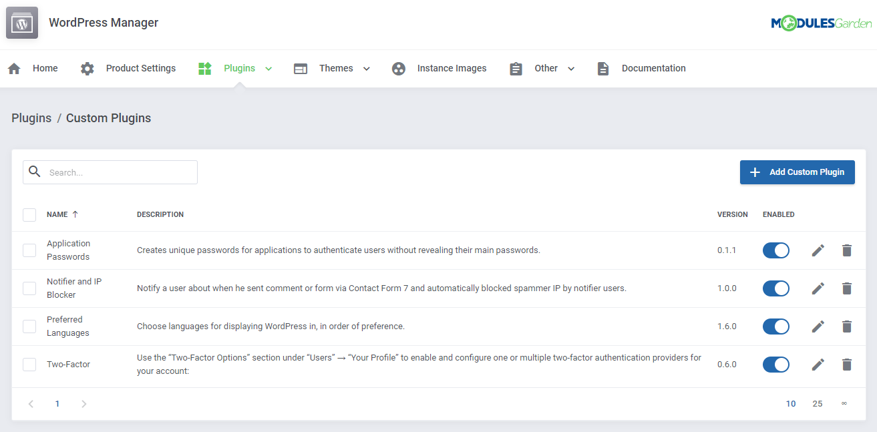Tick the select-all checkbox in header
Viewport: 877px width, 432px height.
coord(29,215)
